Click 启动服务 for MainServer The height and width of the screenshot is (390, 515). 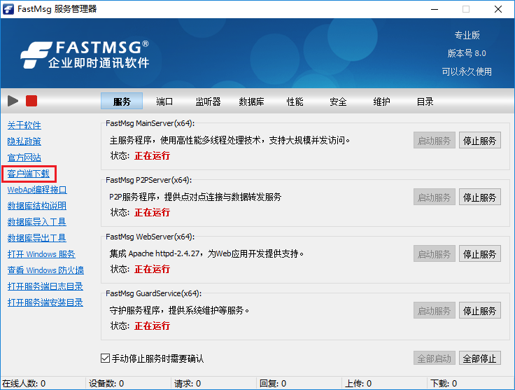(x=435, y=140)
